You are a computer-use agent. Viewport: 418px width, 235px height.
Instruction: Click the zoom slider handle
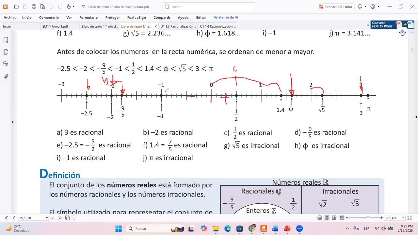[368, 218]
